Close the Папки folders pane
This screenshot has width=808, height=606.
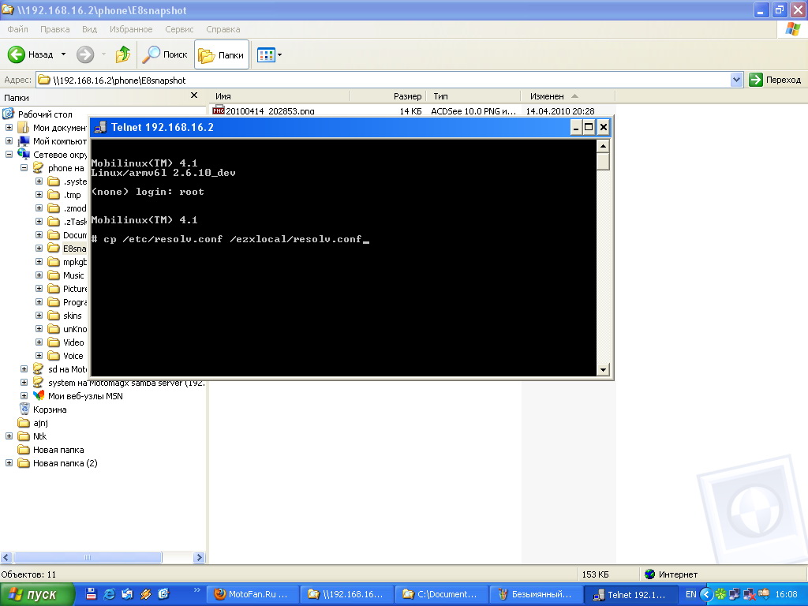click(x=194, y=95)
